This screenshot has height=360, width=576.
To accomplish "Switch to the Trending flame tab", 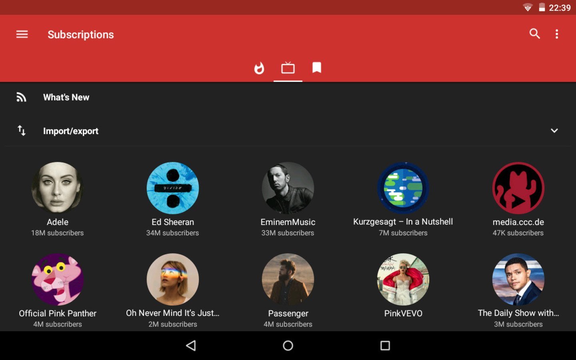I will (x=259, y=68).
